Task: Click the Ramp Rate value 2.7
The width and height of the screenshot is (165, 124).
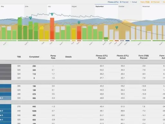Action: click(x=53, y=111)
